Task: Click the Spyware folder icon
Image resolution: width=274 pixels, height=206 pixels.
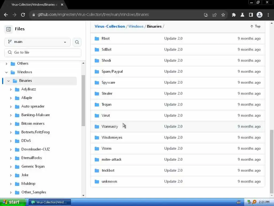Action: click(x=97, y=83)
